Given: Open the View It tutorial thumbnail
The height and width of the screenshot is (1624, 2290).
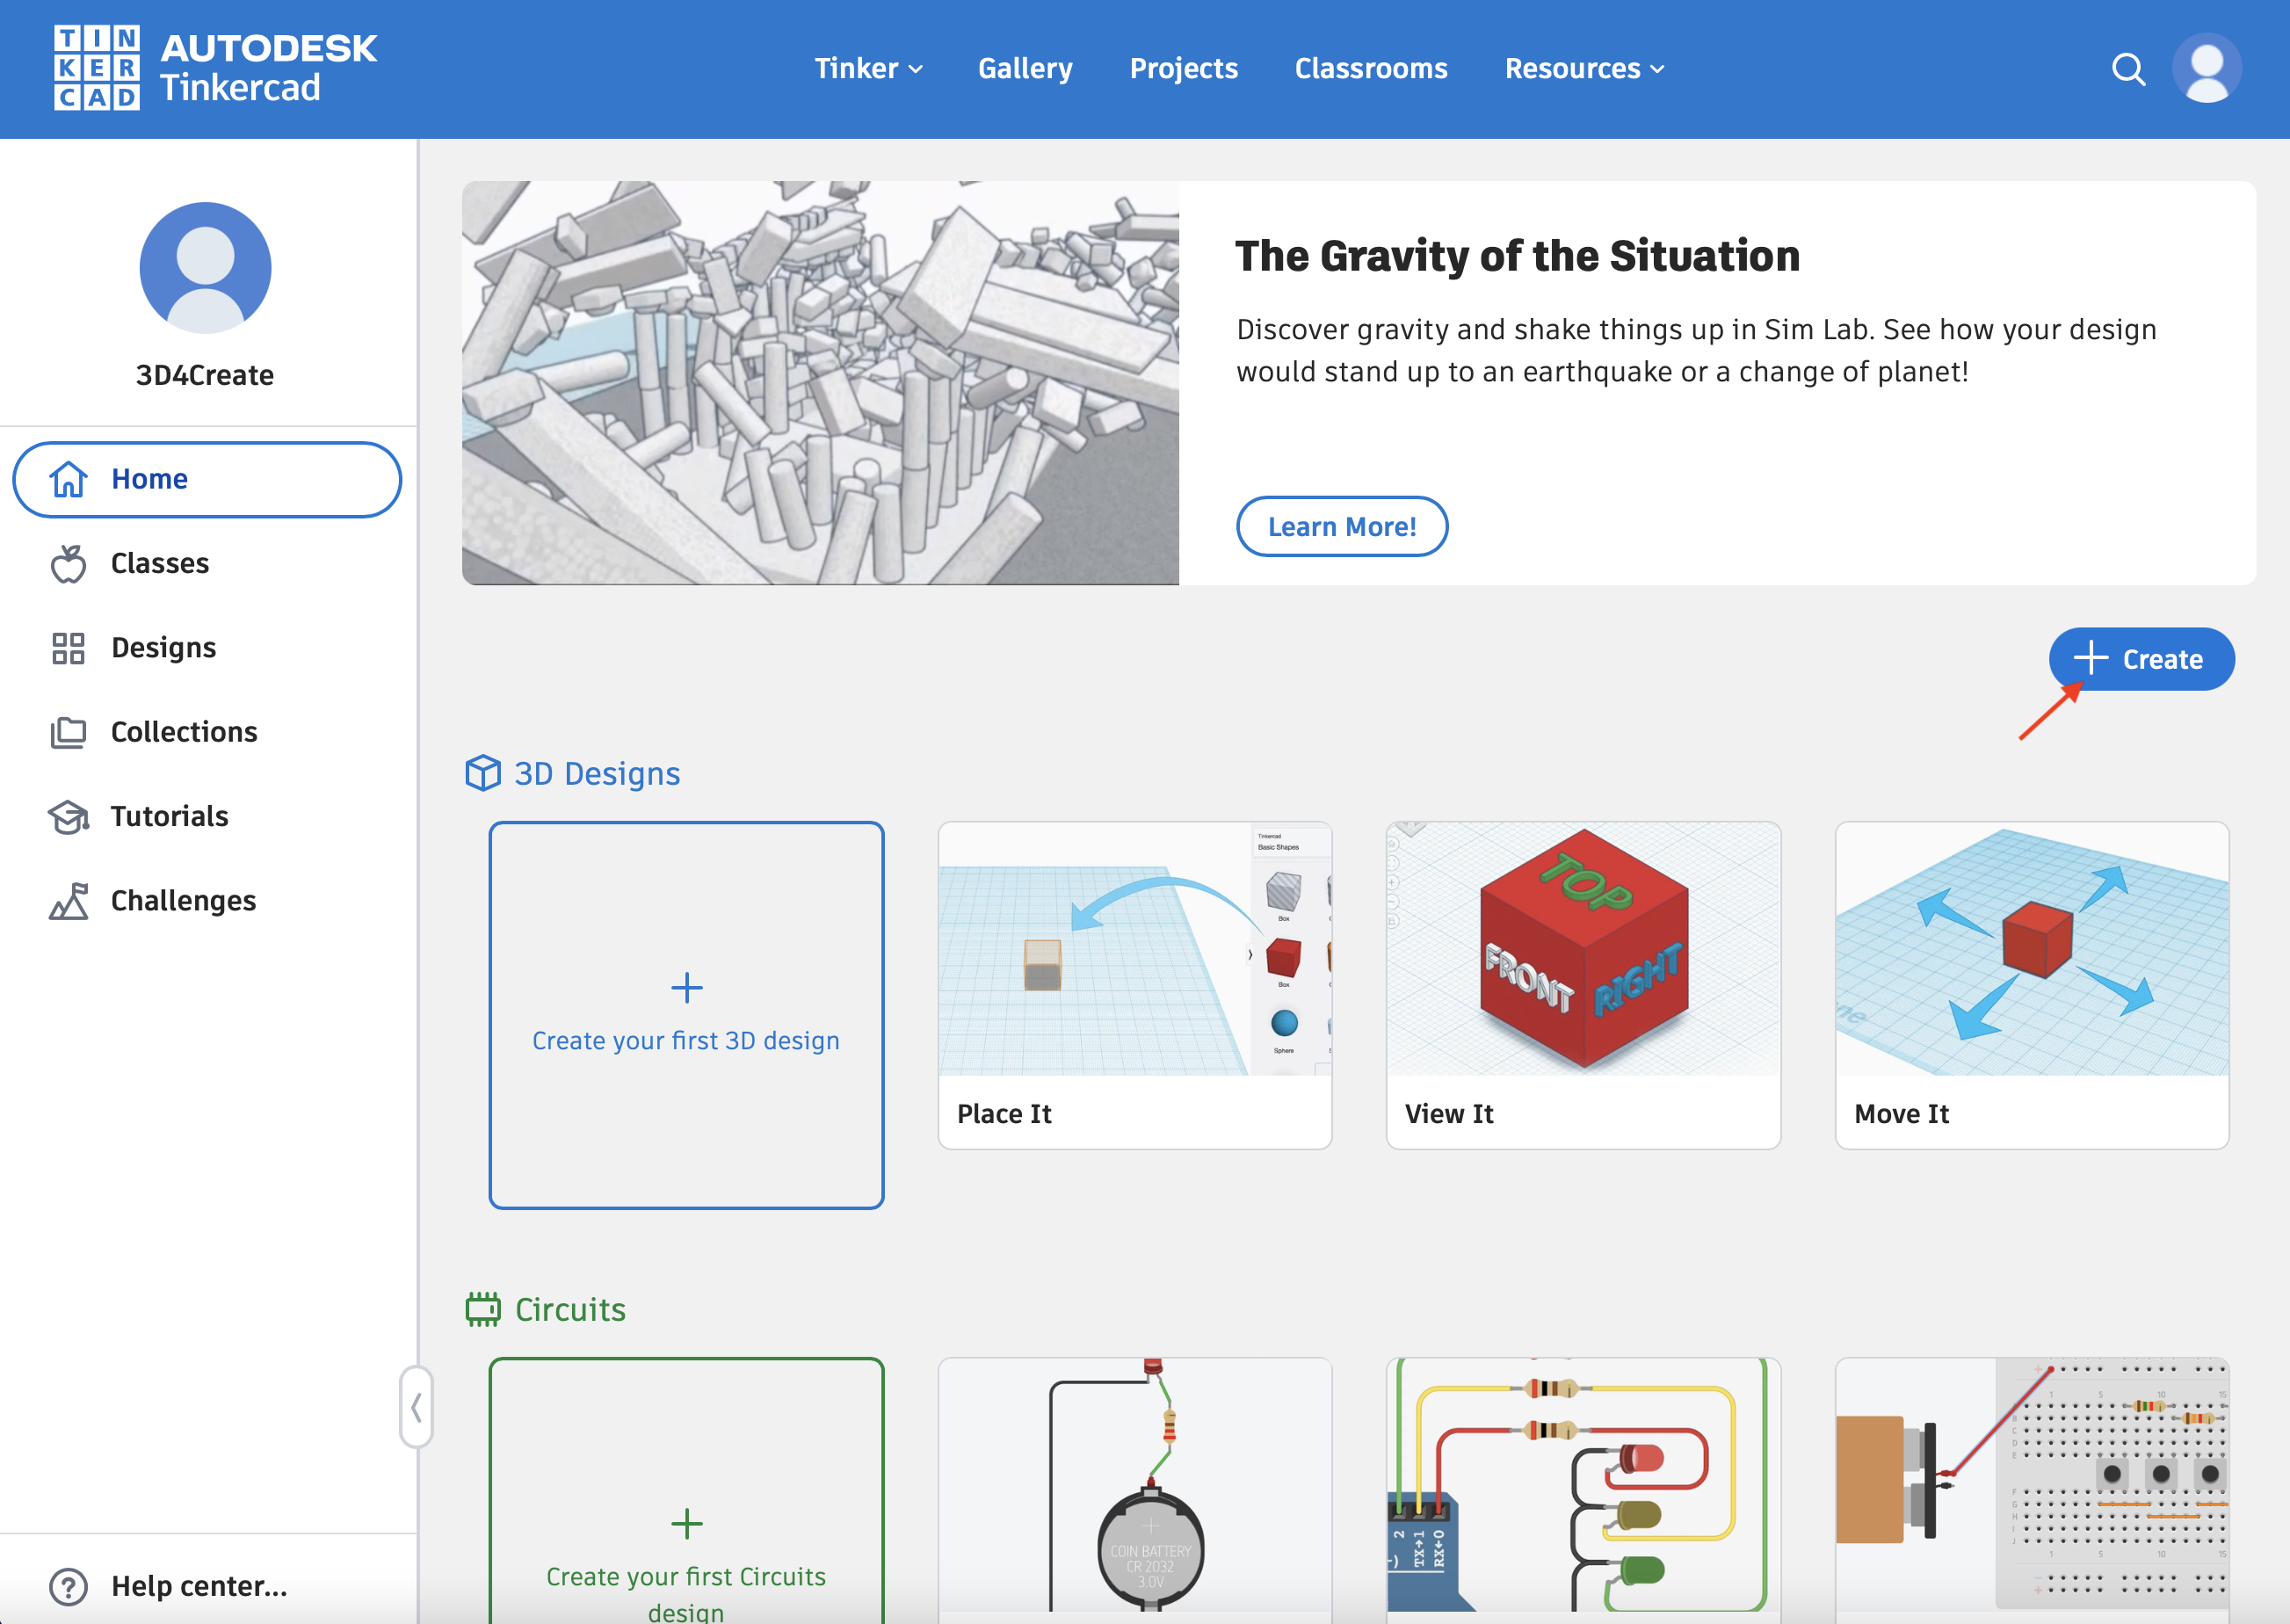Looking at the screenshot, I should [1583, 949].
